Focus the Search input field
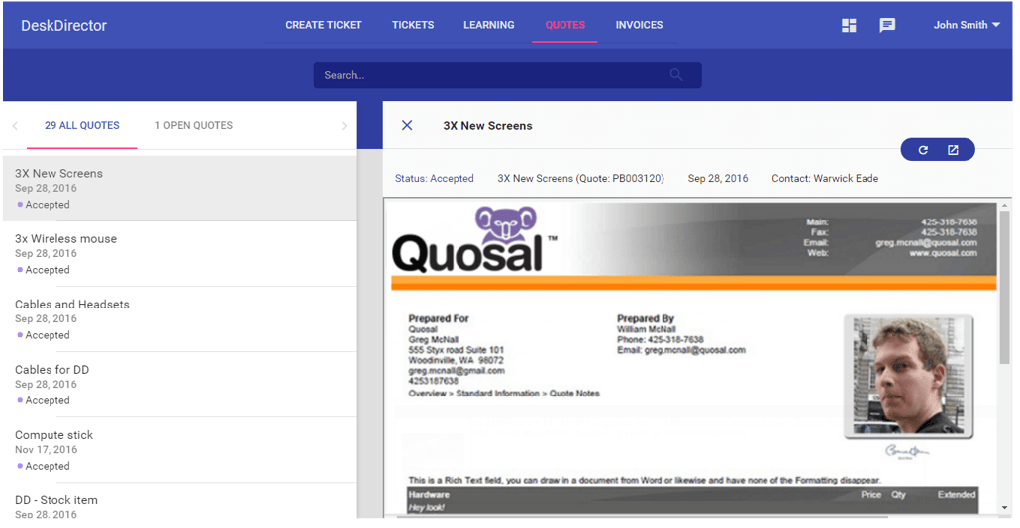Viewport: 1020px width, 528px height. click(507, 75)
